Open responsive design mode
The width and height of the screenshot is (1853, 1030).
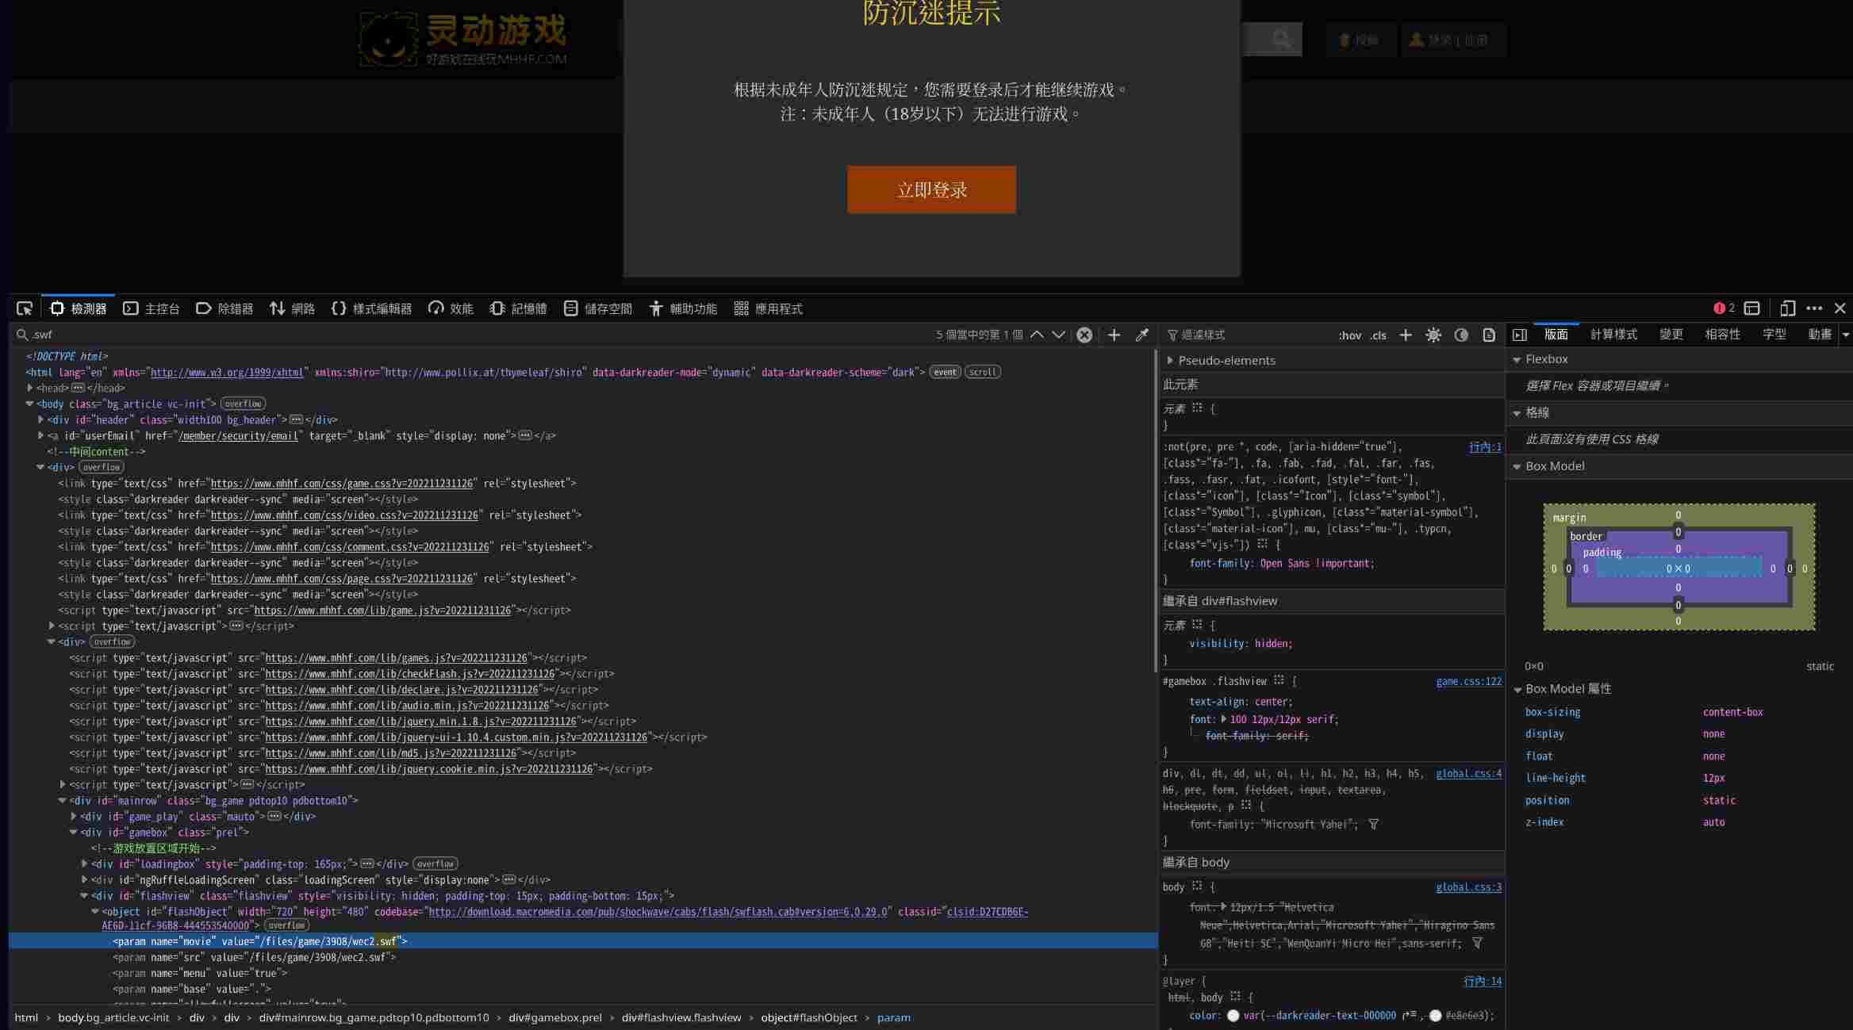pos(1787,308)
